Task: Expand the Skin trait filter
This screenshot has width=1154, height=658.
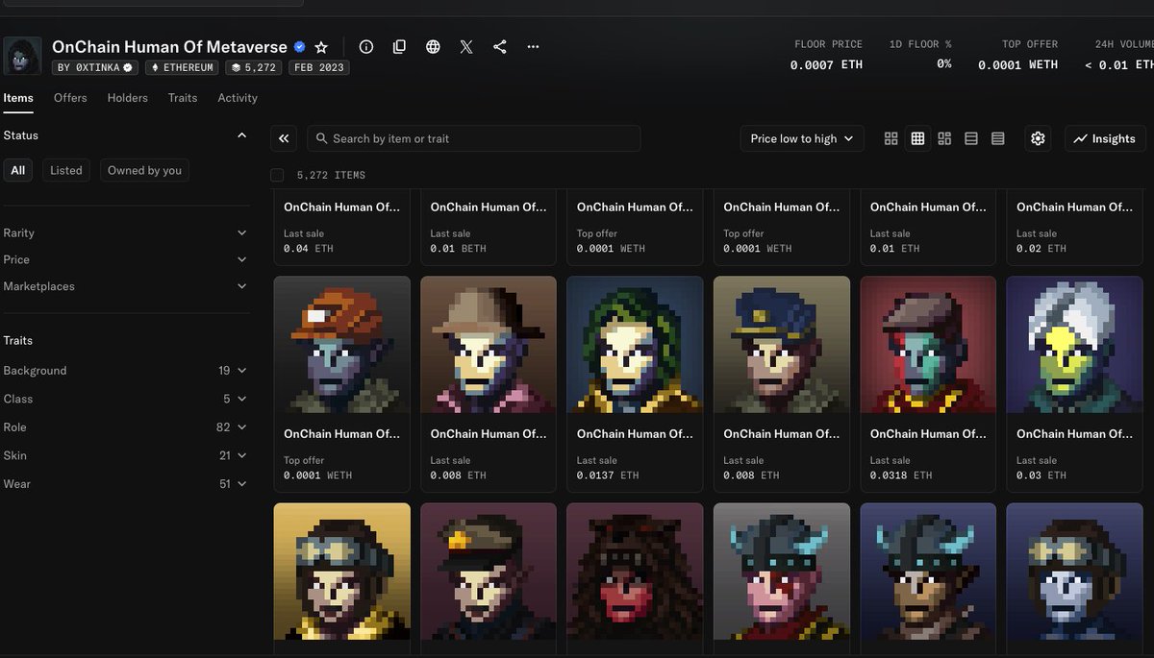Action: tap(125, 455)
